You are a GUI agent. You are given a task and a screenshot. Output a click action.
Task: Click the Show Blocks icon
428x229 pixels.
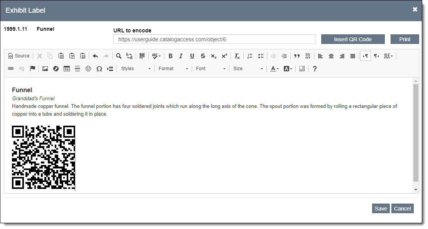point(302,69)
